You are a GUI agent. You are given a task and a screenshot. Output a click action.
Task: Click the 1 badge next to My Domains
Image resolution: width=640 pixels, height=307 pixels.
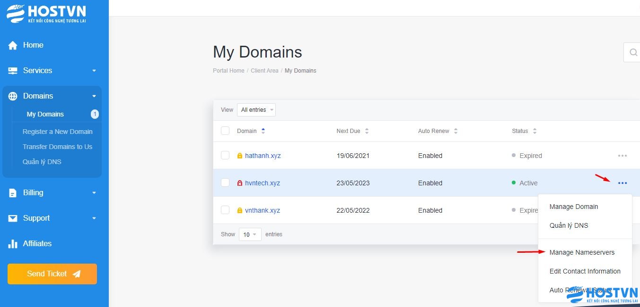tap(95, 114)
